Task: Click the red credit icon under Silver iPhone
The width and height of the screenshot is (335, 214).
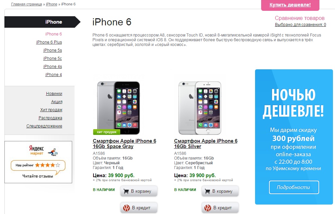Action: pos(208,208)
